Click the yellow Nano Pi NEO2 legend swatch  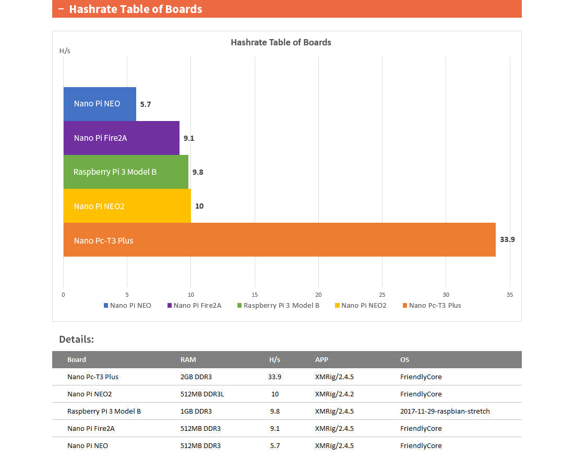337,306
